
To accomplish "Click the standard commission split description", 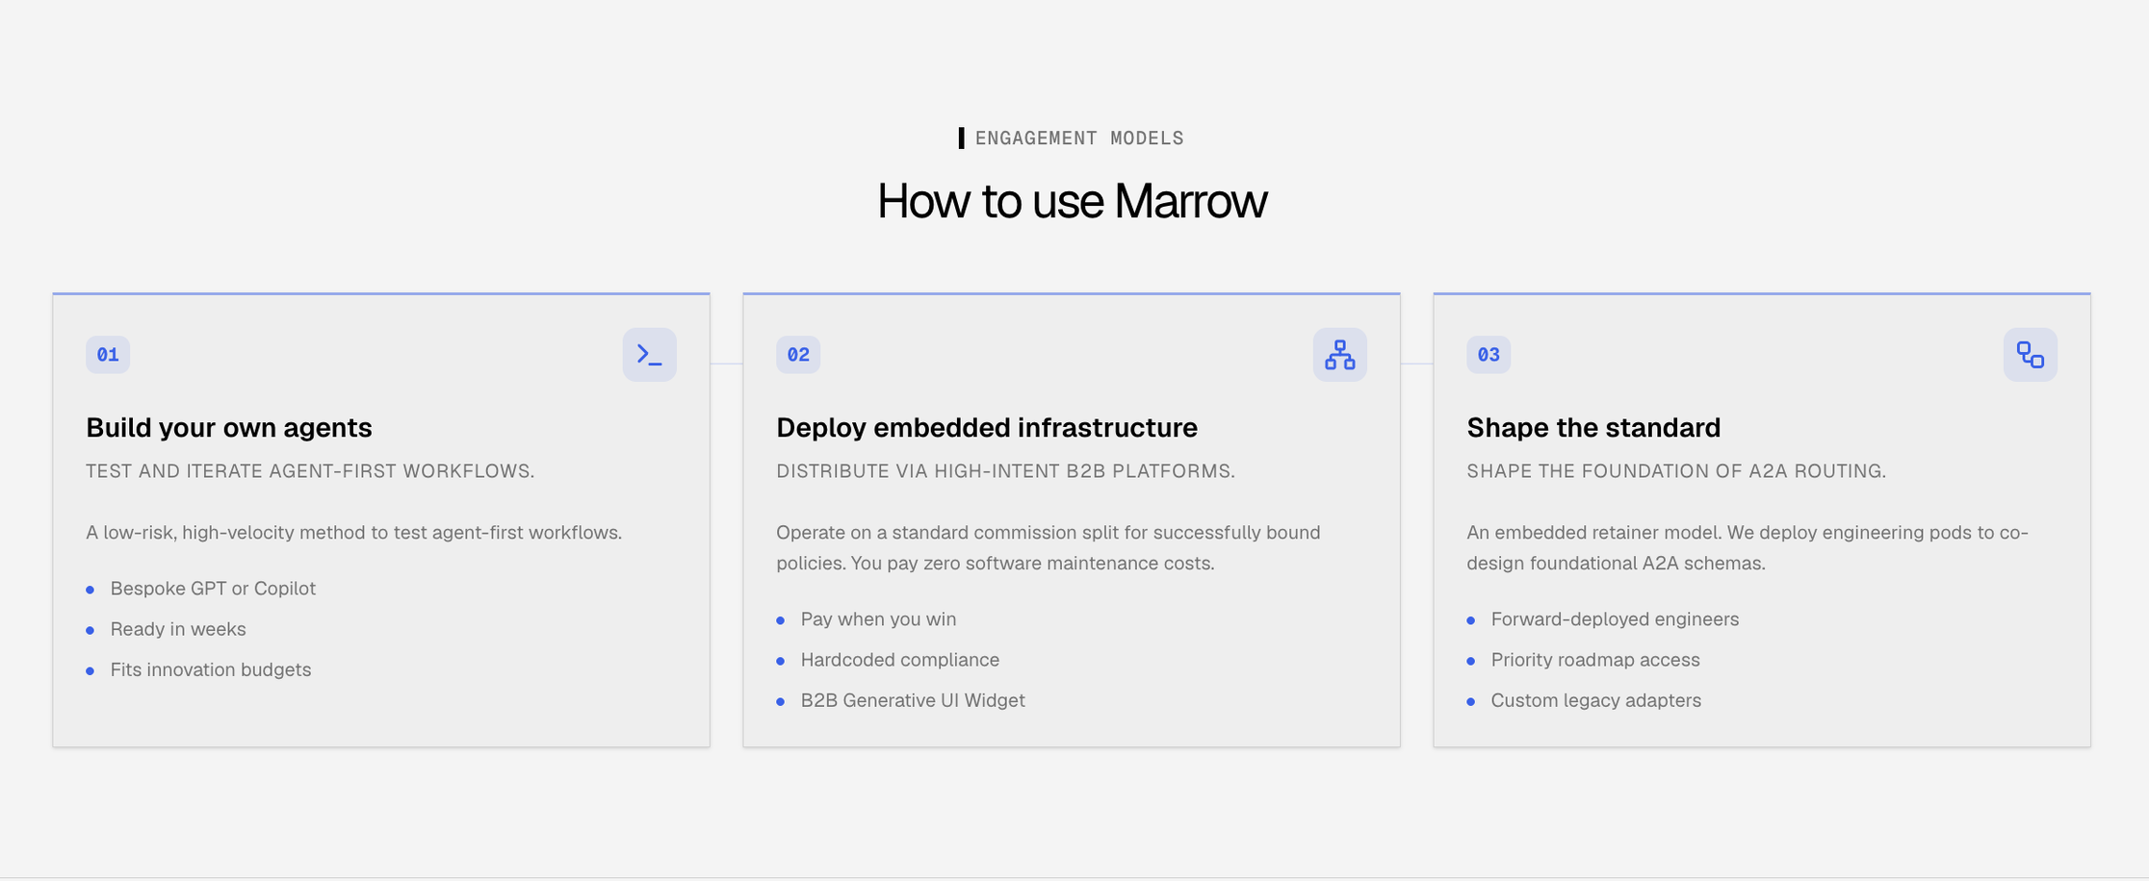I will 1049,548.
